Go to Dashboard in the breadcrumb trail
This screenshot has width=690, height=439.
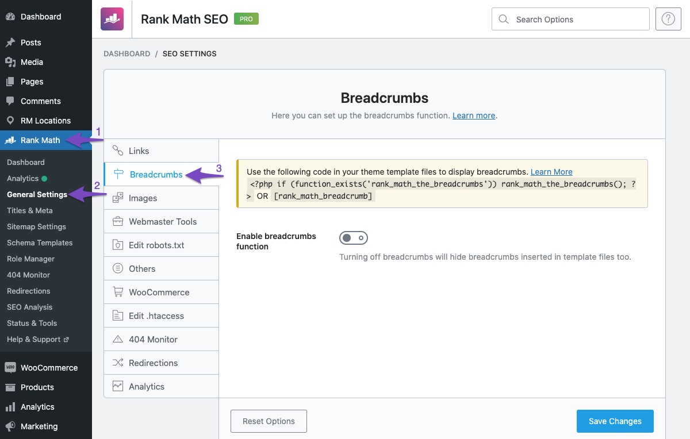tap(126, 53)
